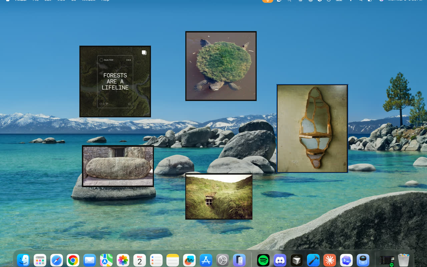427x267 pixels.
Task: Open Discord from the Dock
Action: 280,260
